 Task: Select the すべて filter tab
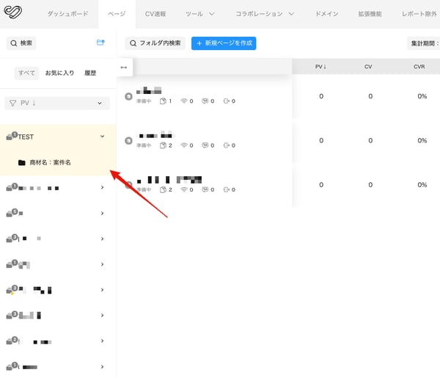tap(27, 73)
